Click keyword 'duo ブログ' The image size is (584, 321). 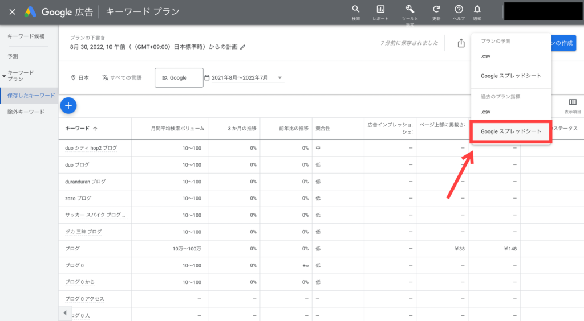(x=77, y=164)
